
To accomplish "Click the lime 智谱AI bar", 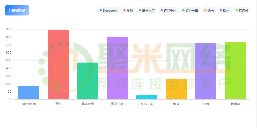I will coord(235,71).
